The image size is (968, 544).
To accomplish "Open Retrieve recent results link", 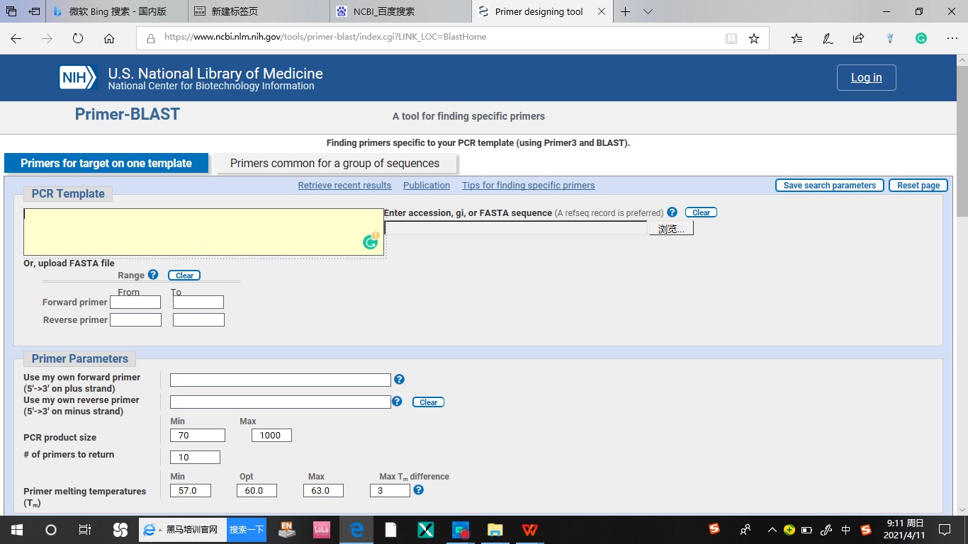I will coord(344,186).
